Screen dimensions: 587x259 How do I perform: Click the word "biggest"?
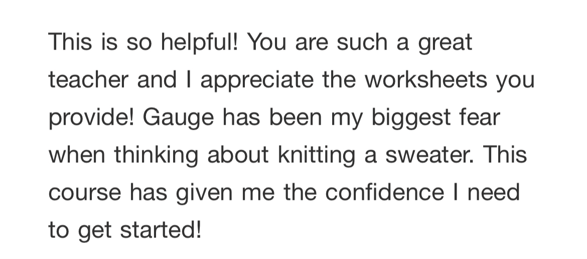pyautogui.click(x=411, y=119)
